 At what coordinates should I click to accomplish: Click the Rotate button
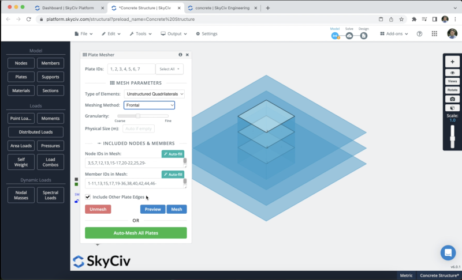coord(452,90)
